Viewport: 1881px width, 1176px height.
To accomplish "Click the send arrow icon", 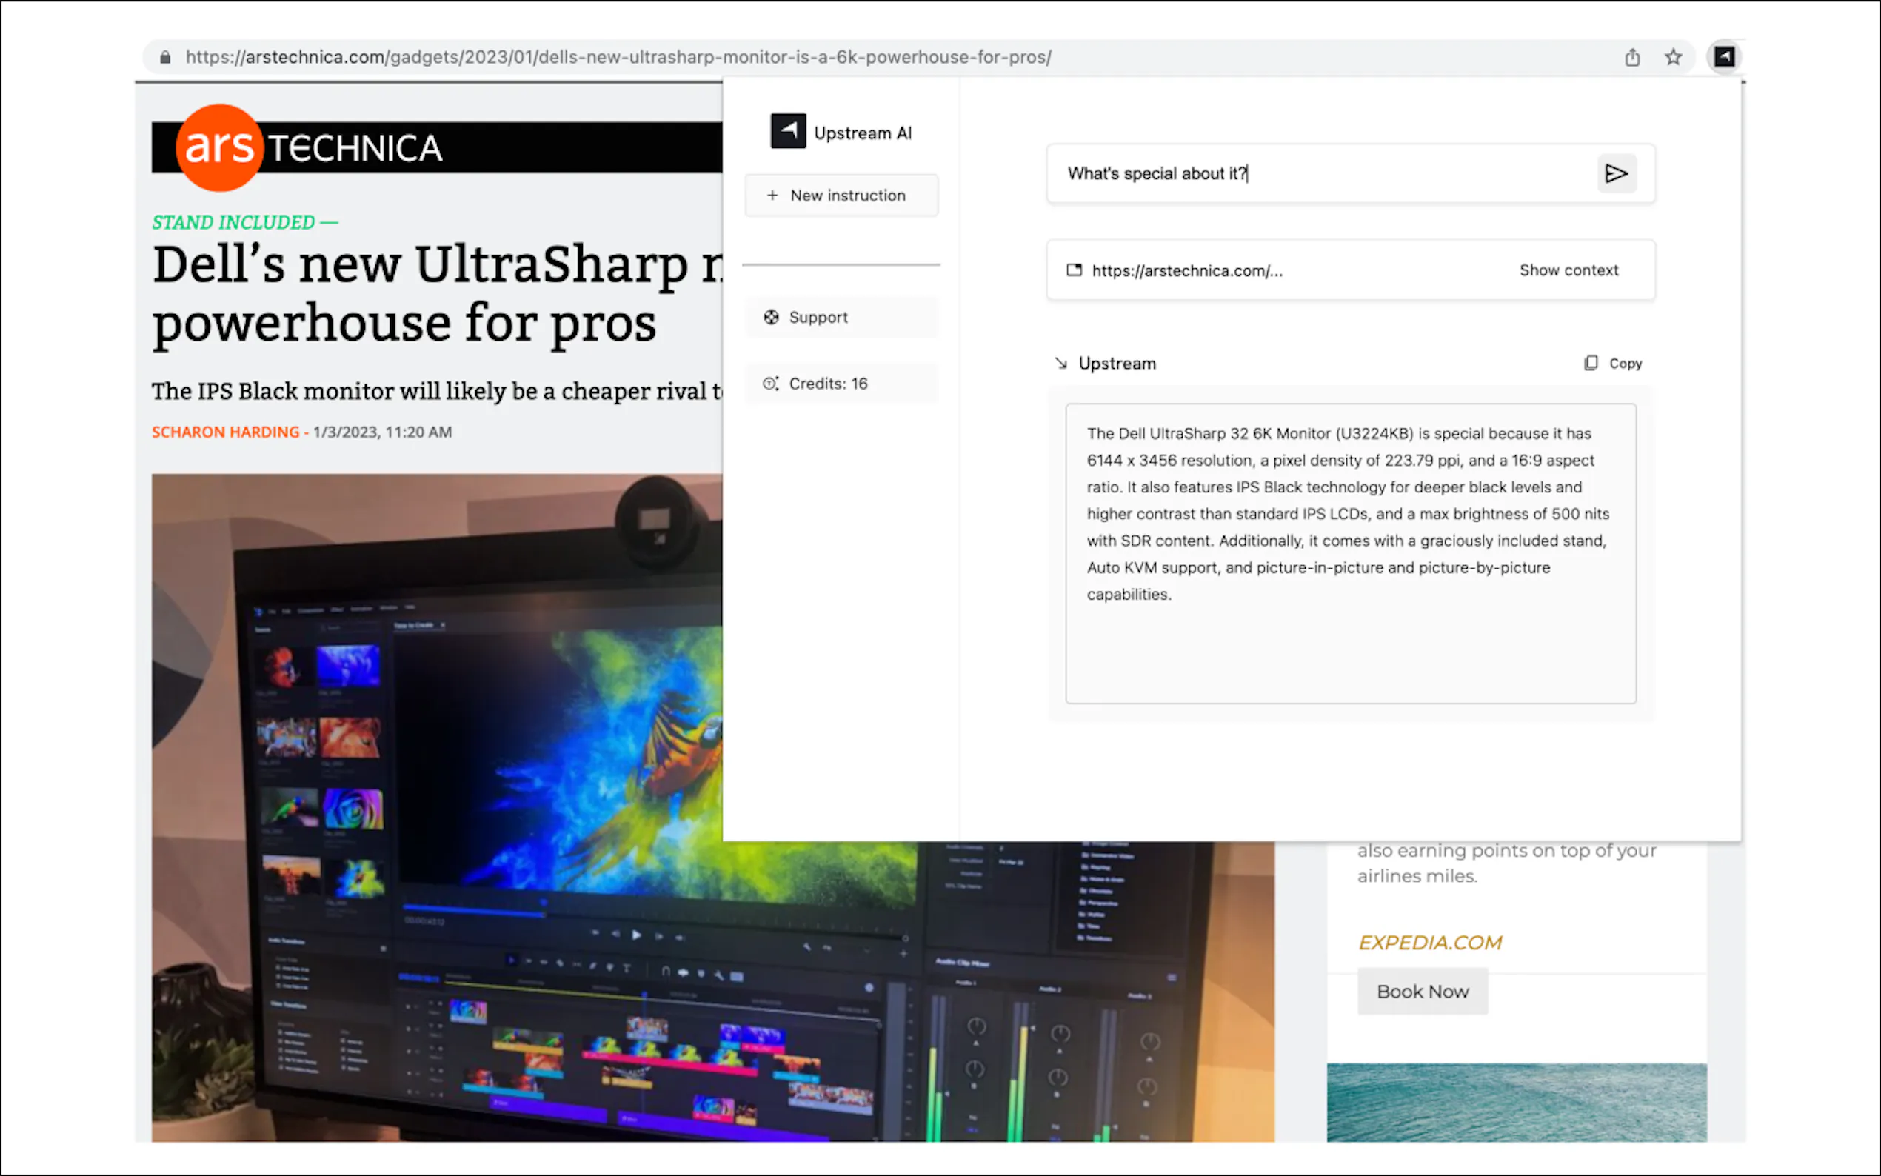I will tap(1616, 173).
